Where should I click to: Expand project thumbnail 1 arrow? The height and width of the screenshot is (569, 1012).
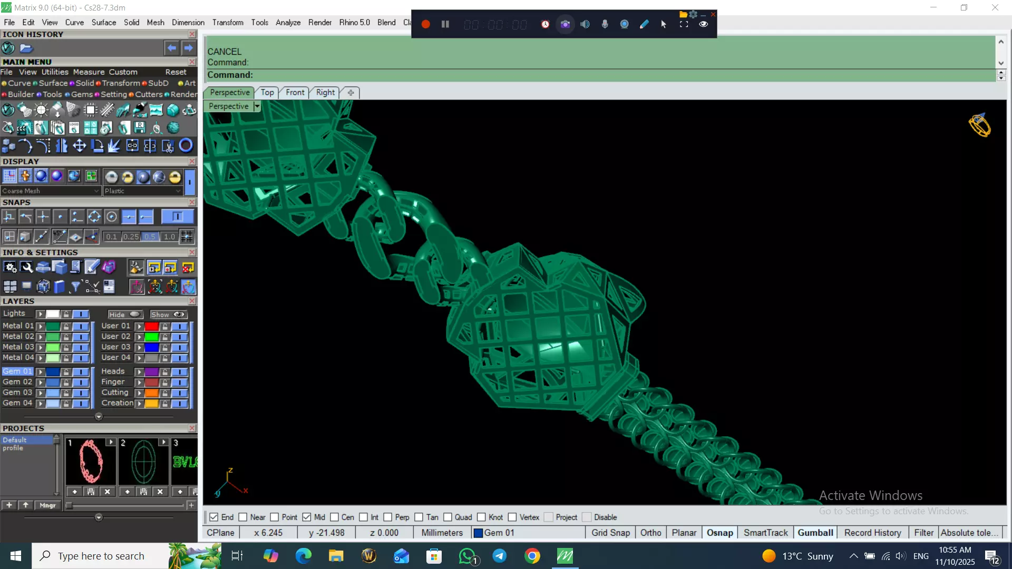[x=111, y=442]
